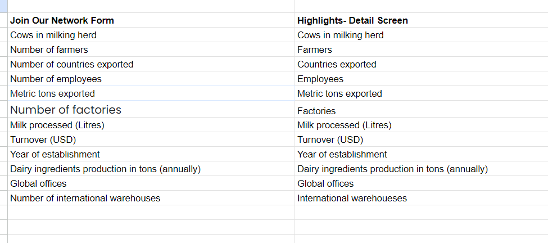Click "Metric tons exported" in the Highlights column
Image resolution: width=548 pixels, height=243 pixels.
click(x=339, y=93)
